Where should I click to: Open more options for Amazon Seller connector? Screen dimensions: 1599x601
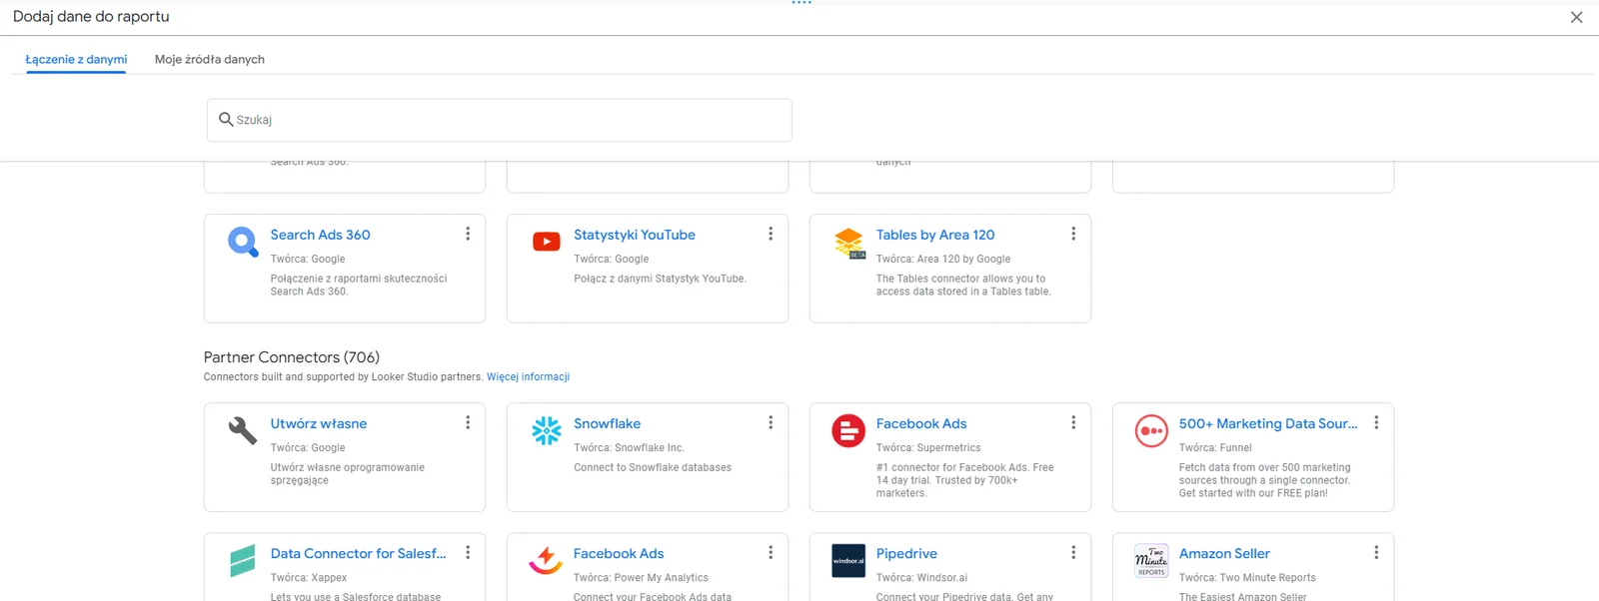pos(1376,552)
